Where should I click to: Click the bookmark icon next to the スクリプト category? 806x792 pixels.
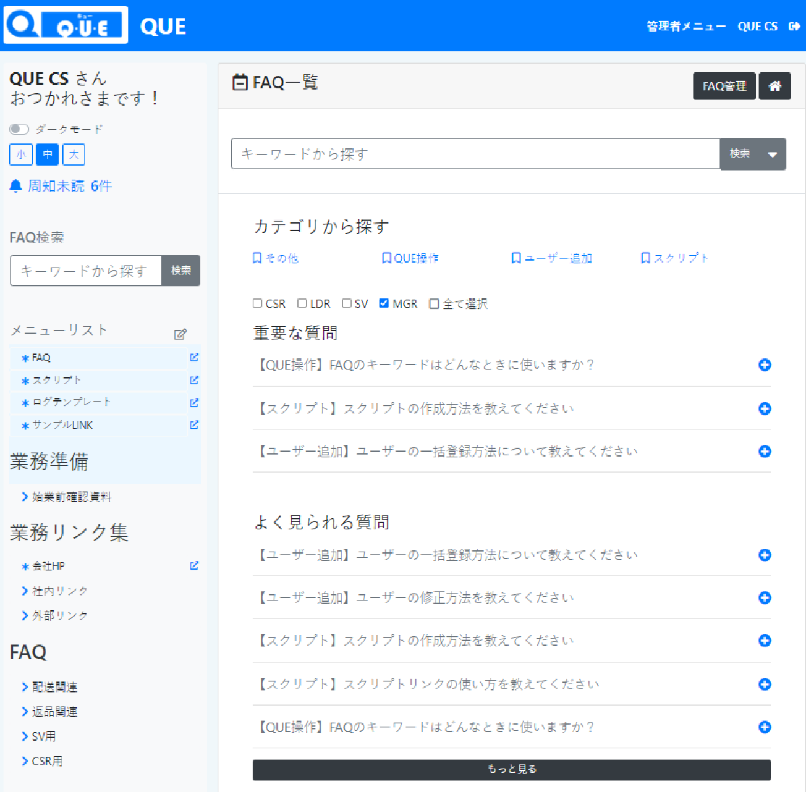[x=645, y=258]
